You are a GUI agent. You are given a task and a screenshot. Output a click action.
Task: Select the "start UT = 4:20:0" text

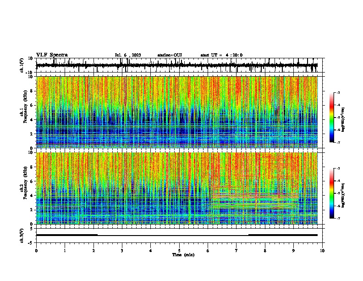221,55
